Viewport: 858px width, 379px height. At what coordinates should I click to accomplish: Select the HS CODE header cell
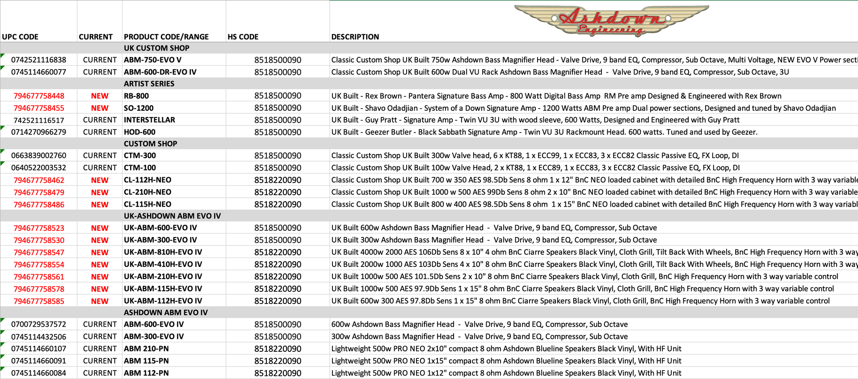click(243, 37)
